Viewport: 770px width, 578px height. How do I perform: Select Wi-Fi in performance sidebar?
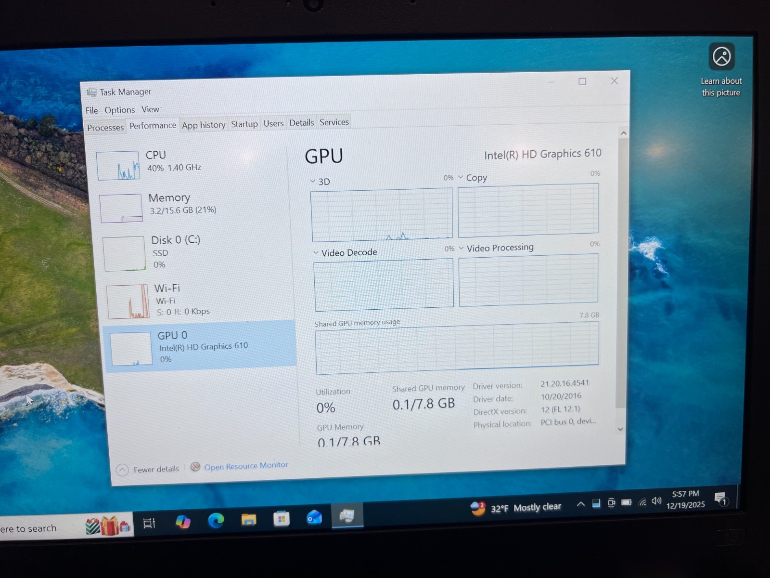(x=198, y=300)
